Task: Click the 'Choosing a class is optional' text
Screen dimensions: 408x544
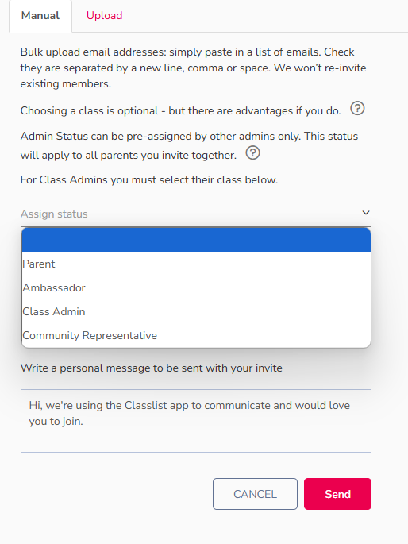Action: click(181, 110)
